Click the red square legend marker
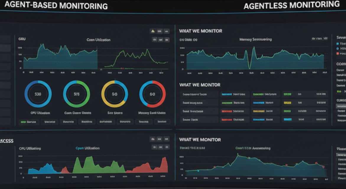The image size is (346, 189). click(x=338, y=54)
